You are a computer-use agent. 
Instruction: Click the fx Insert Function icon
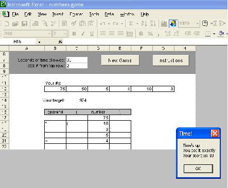point(60,42)
